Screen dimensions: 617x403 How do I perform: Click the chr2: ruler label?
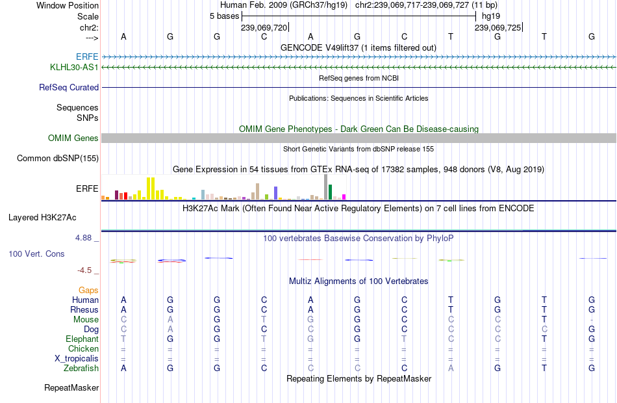pyautogui.click(x=90, y=27)
